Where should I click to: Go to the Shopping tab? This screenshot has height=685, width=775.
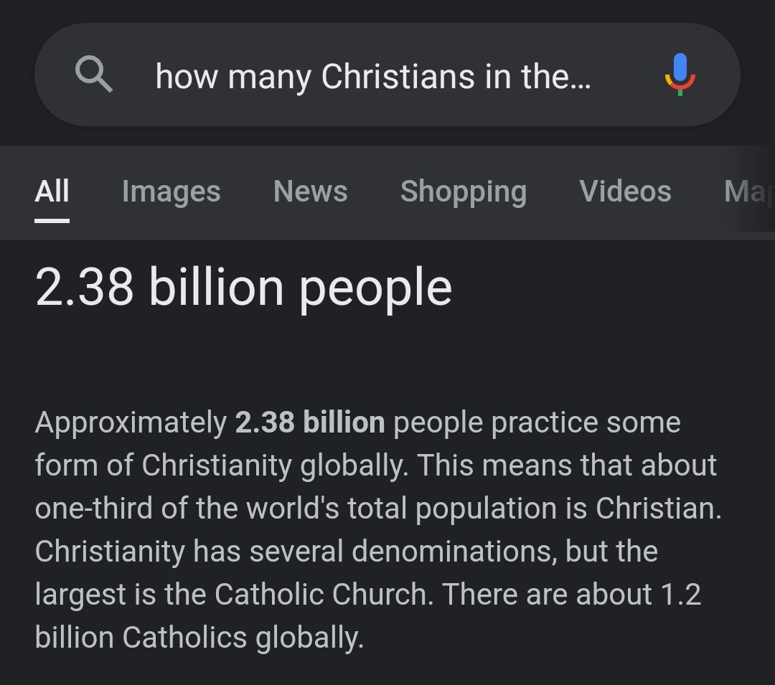463,192
